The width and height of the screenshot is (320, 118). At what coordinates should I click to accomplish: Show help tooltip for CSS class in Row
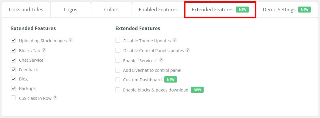[55, 97]
